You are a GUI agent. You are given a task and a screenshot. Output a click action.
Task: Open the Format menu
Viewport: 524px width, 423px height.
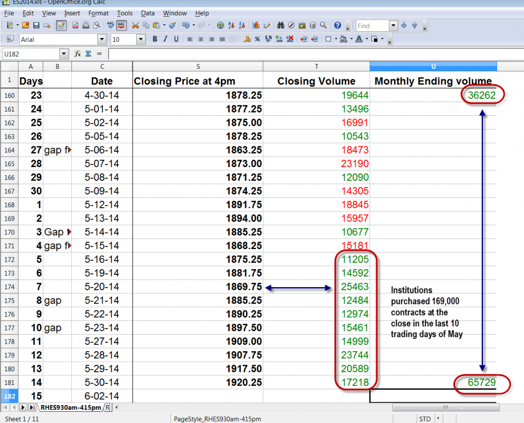coord(98,13)
